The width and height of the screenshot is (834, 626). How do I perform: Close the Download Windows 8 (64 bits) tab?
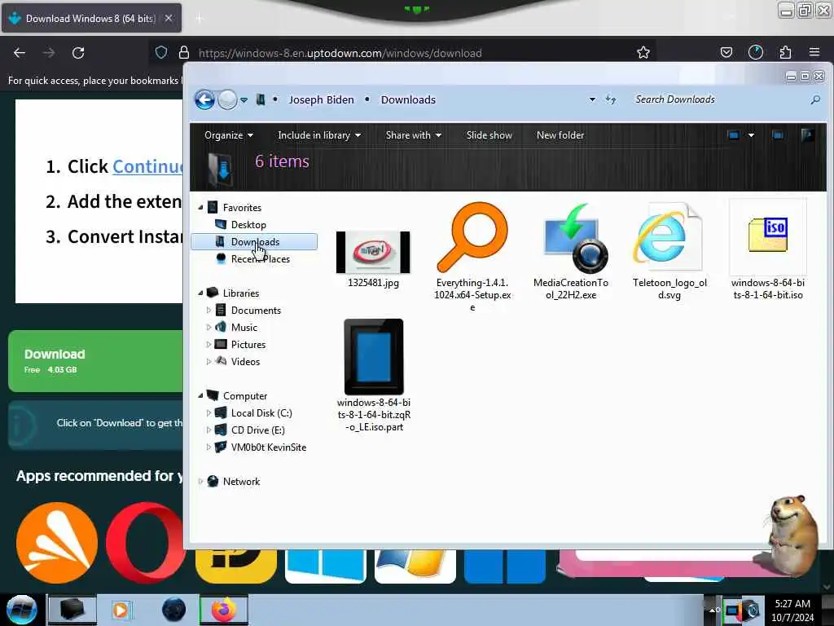click(169, 18)
